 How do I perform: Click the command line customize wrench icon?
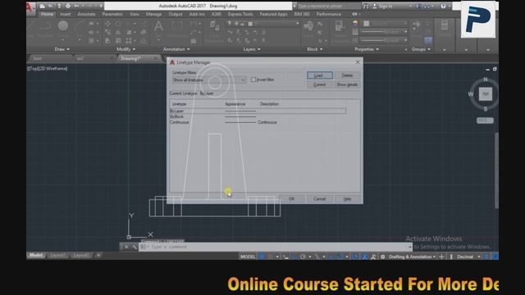click(134, 247)
